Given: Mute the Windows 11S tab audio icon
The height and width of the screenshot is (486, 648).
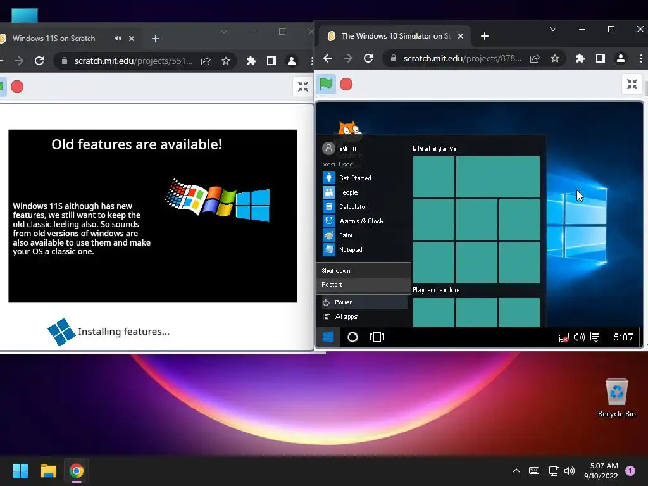Looking at the screenshot, I should (x=118, y=39).
